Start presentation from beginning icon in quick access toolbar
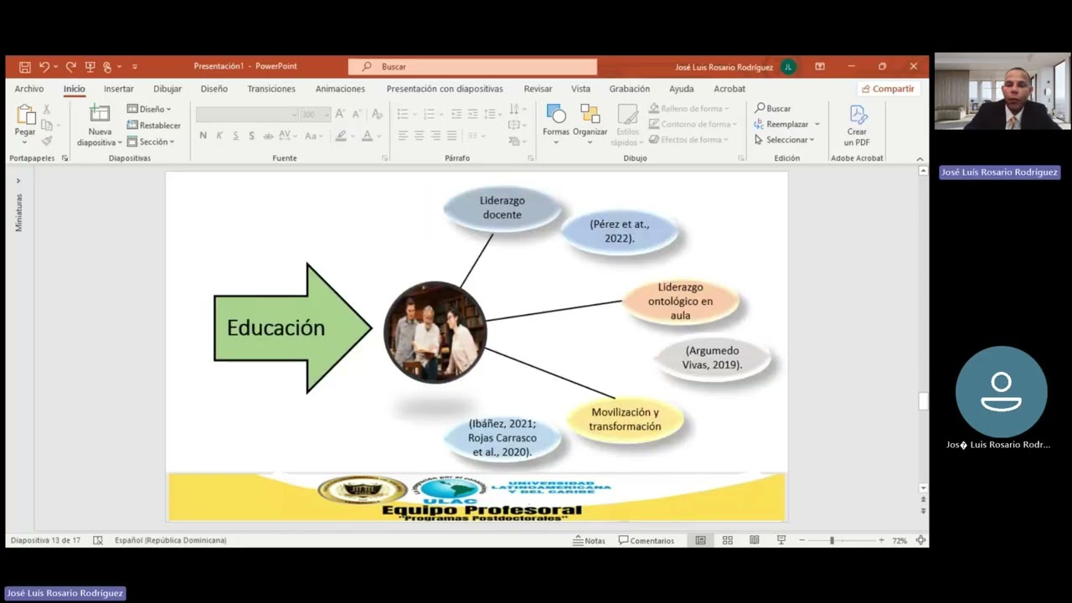This screenshot has height=603, width=1072. coord(90,67)
